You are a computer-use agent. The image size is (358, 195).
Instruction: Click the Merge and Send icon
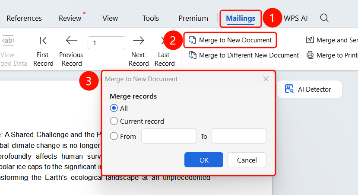coord(310,40)
